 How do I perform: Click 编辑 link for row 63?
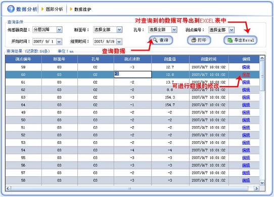click(x=246, y=97)
